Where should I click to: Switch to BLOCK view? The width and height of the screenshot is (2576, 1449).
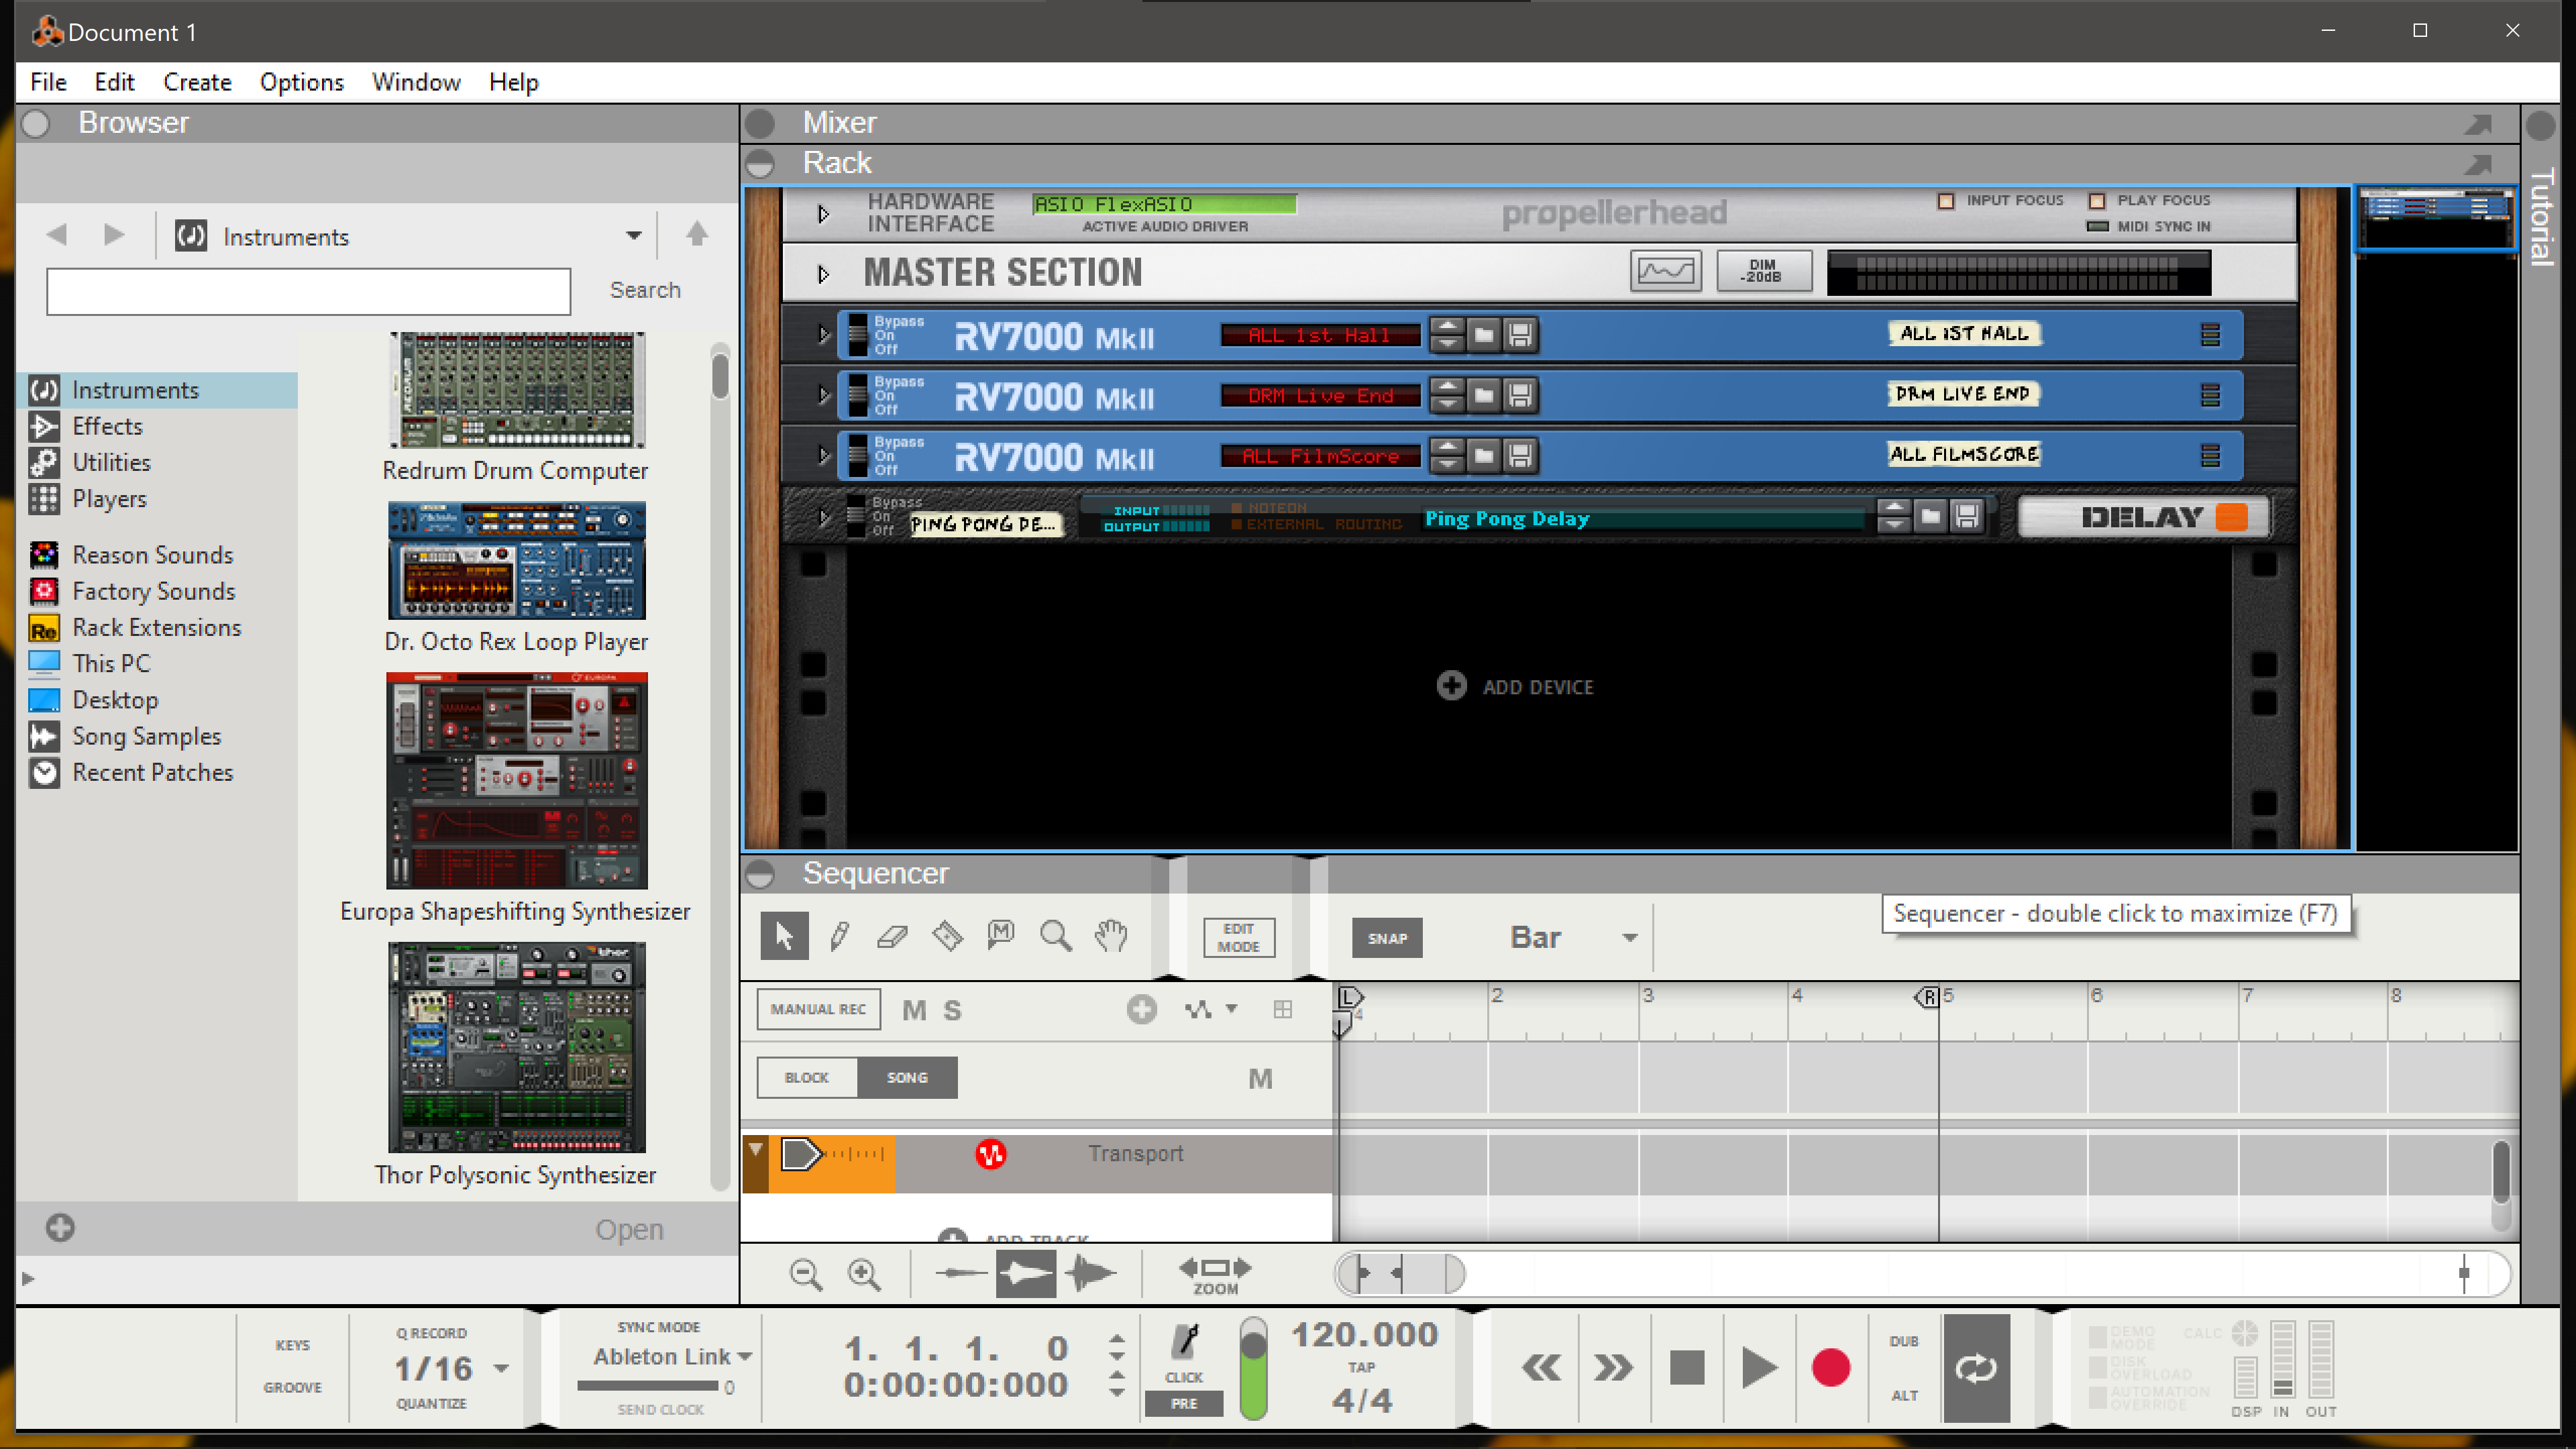pos(807,1078)
